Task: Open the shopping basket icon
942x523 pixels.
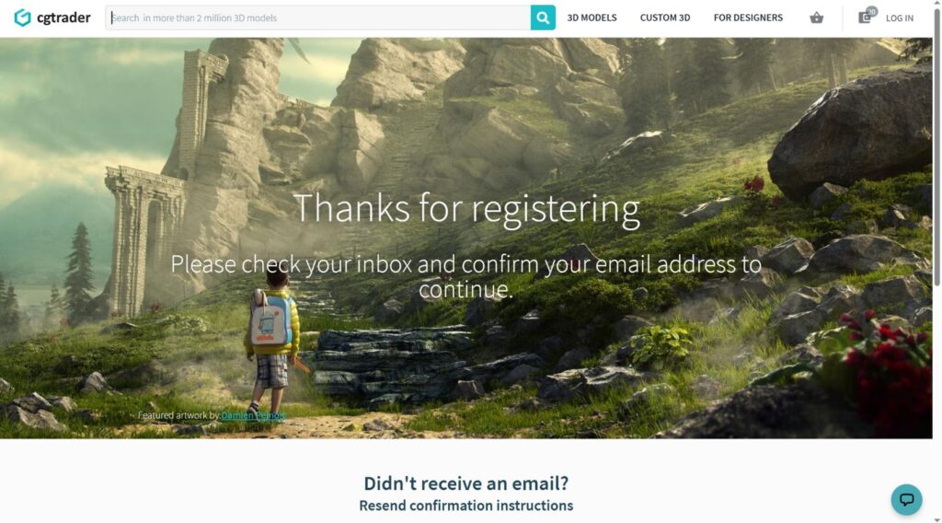Action: pyautogui.click(x=816, y=17)
